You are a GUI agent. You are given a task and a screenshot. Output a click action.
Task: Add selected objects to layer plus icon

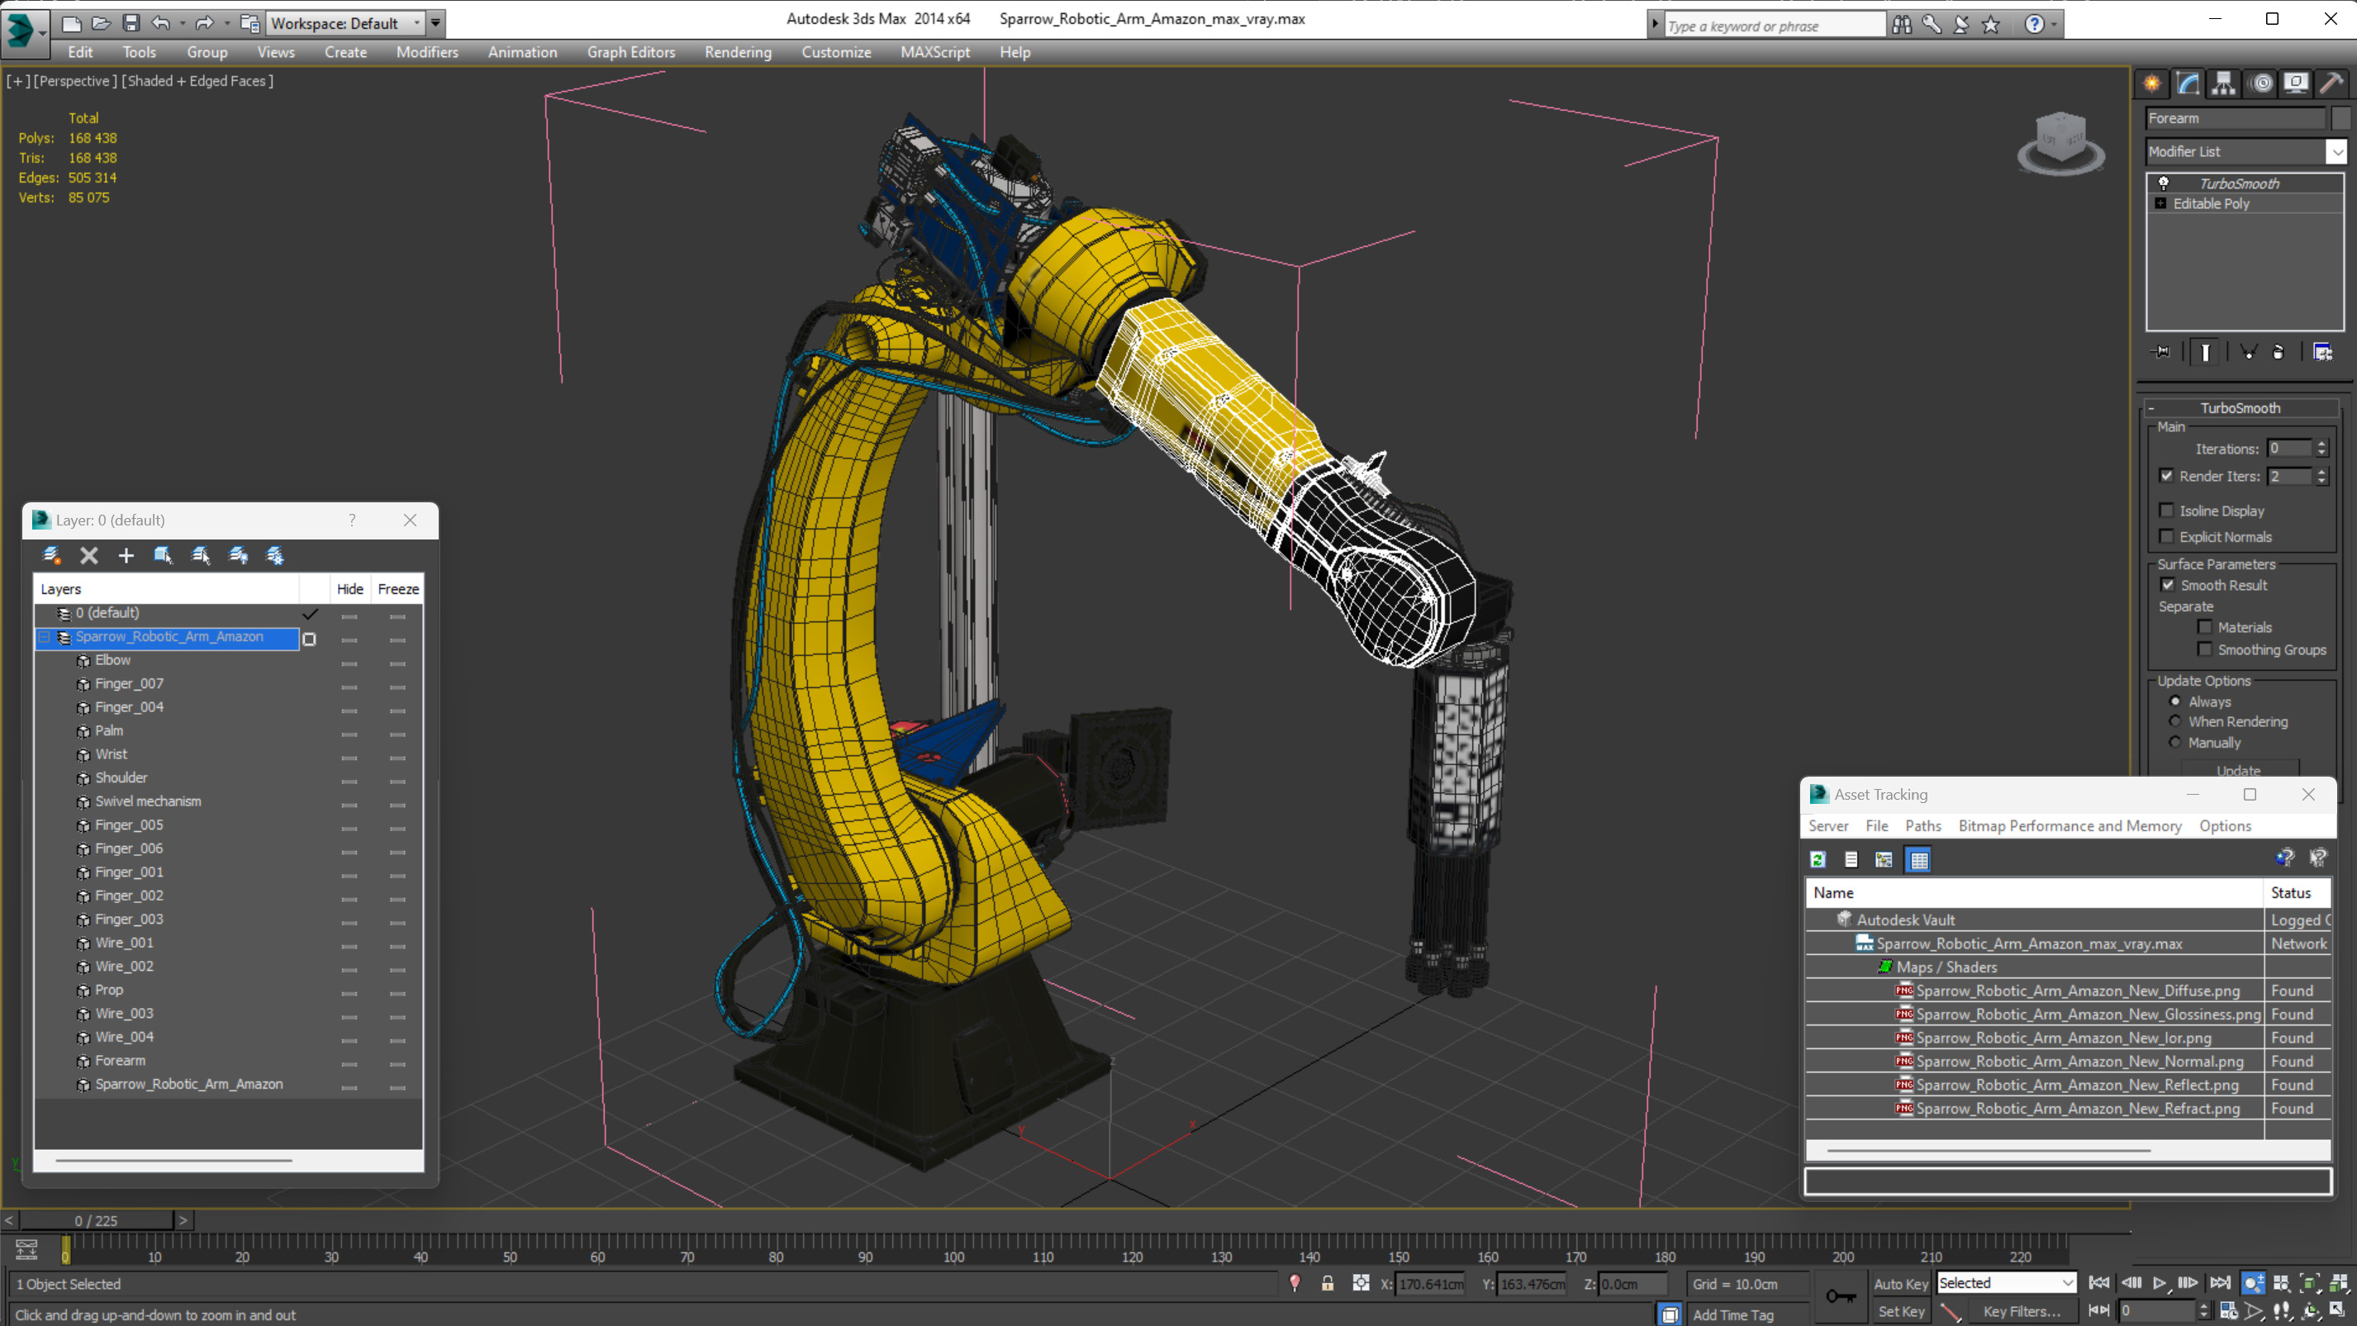tap(126, 555)
